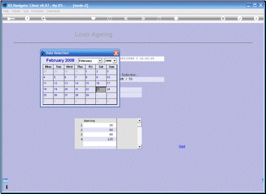Select February 15 in the calendar
Viewport: 266px width, 194px height.
click(90, 84)
